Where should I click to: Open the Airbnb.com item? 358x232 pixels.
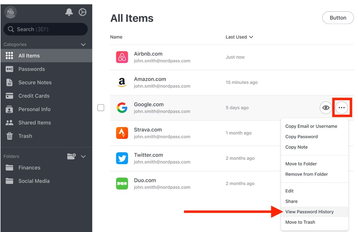pos(148,54)
